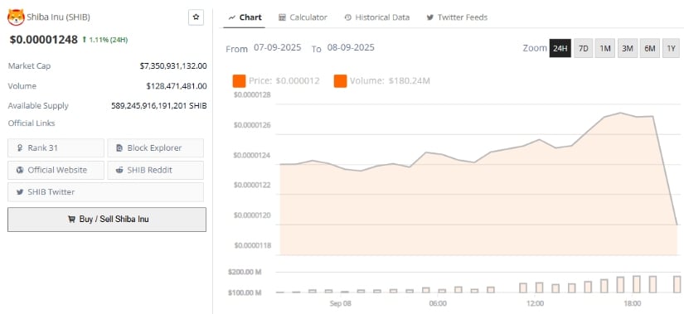Click the Volume value $128,471,481.00
The image size is (684, 314).
(177, 86)
